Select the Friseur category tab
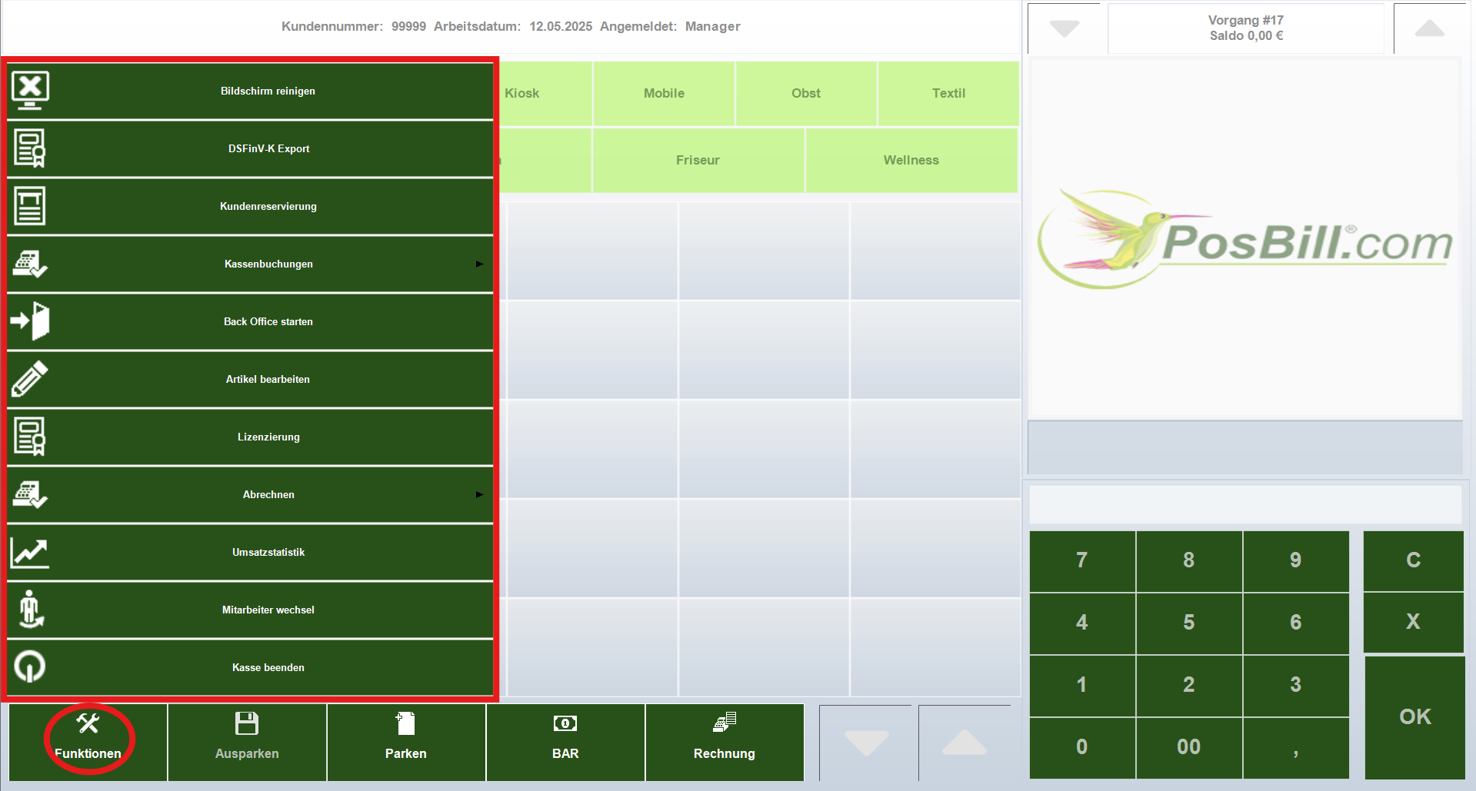Viewport: 1476px width, 791px height. pos(698,160)
